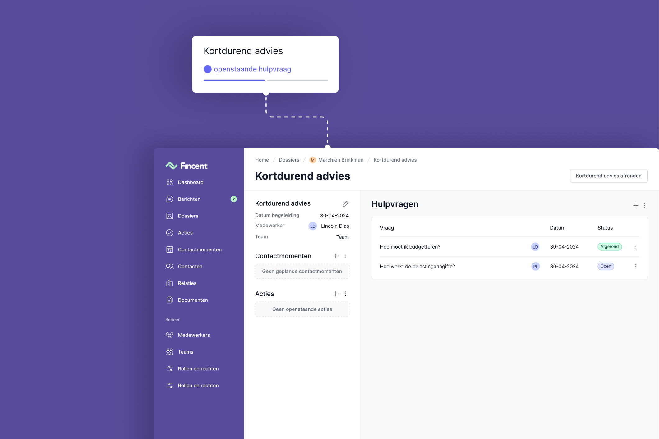Follow the Marchien Brinkman breadcrumb link
The width and height of the screenshot is (659, 439).
click(x=340, y=160)
